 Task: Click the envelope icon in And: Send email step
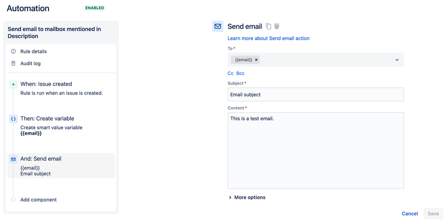pos(13,159)
